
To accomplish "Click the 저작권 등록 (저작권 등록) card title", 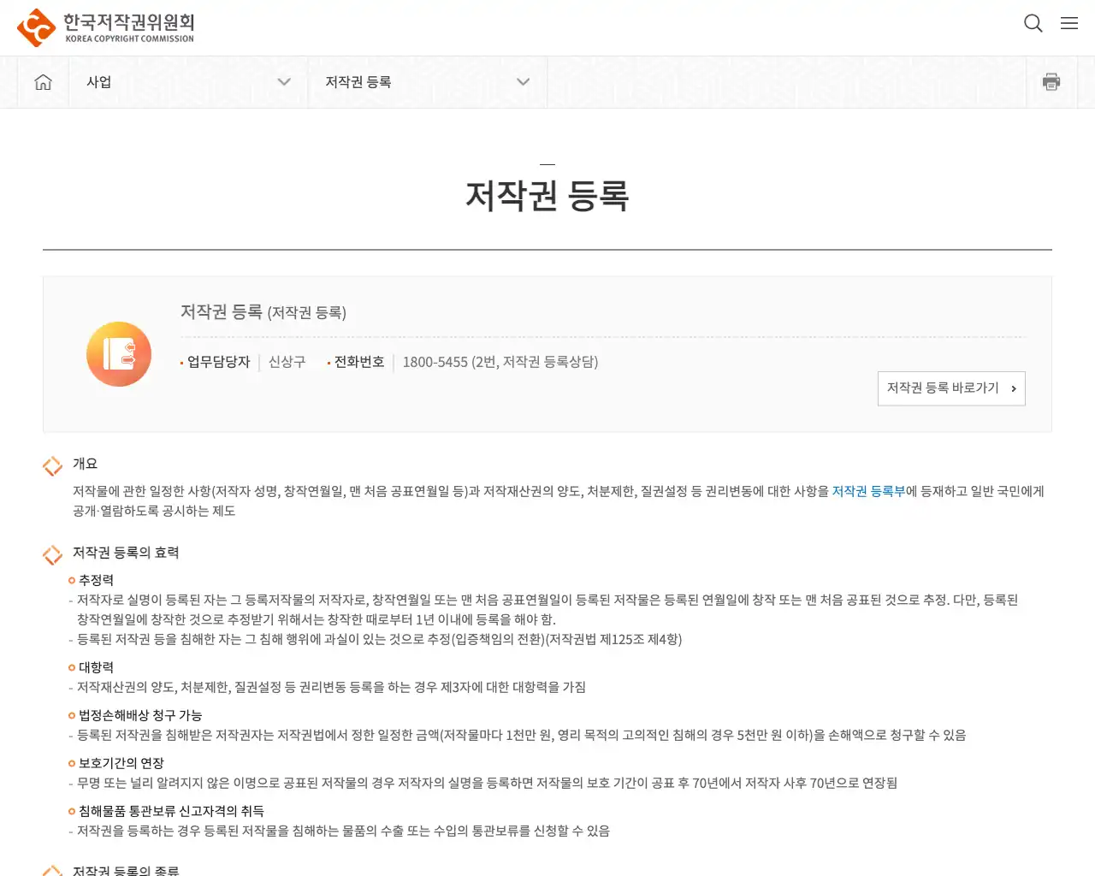I will (263, 312).
